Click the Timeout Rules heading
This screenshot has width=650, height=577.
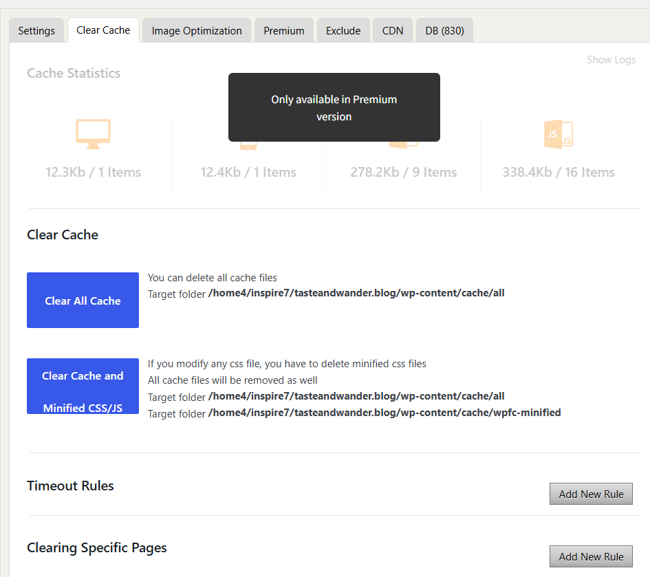[x=70, y=486]
